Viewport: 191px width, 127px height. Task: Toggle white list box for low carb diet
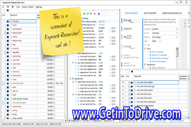3,84
